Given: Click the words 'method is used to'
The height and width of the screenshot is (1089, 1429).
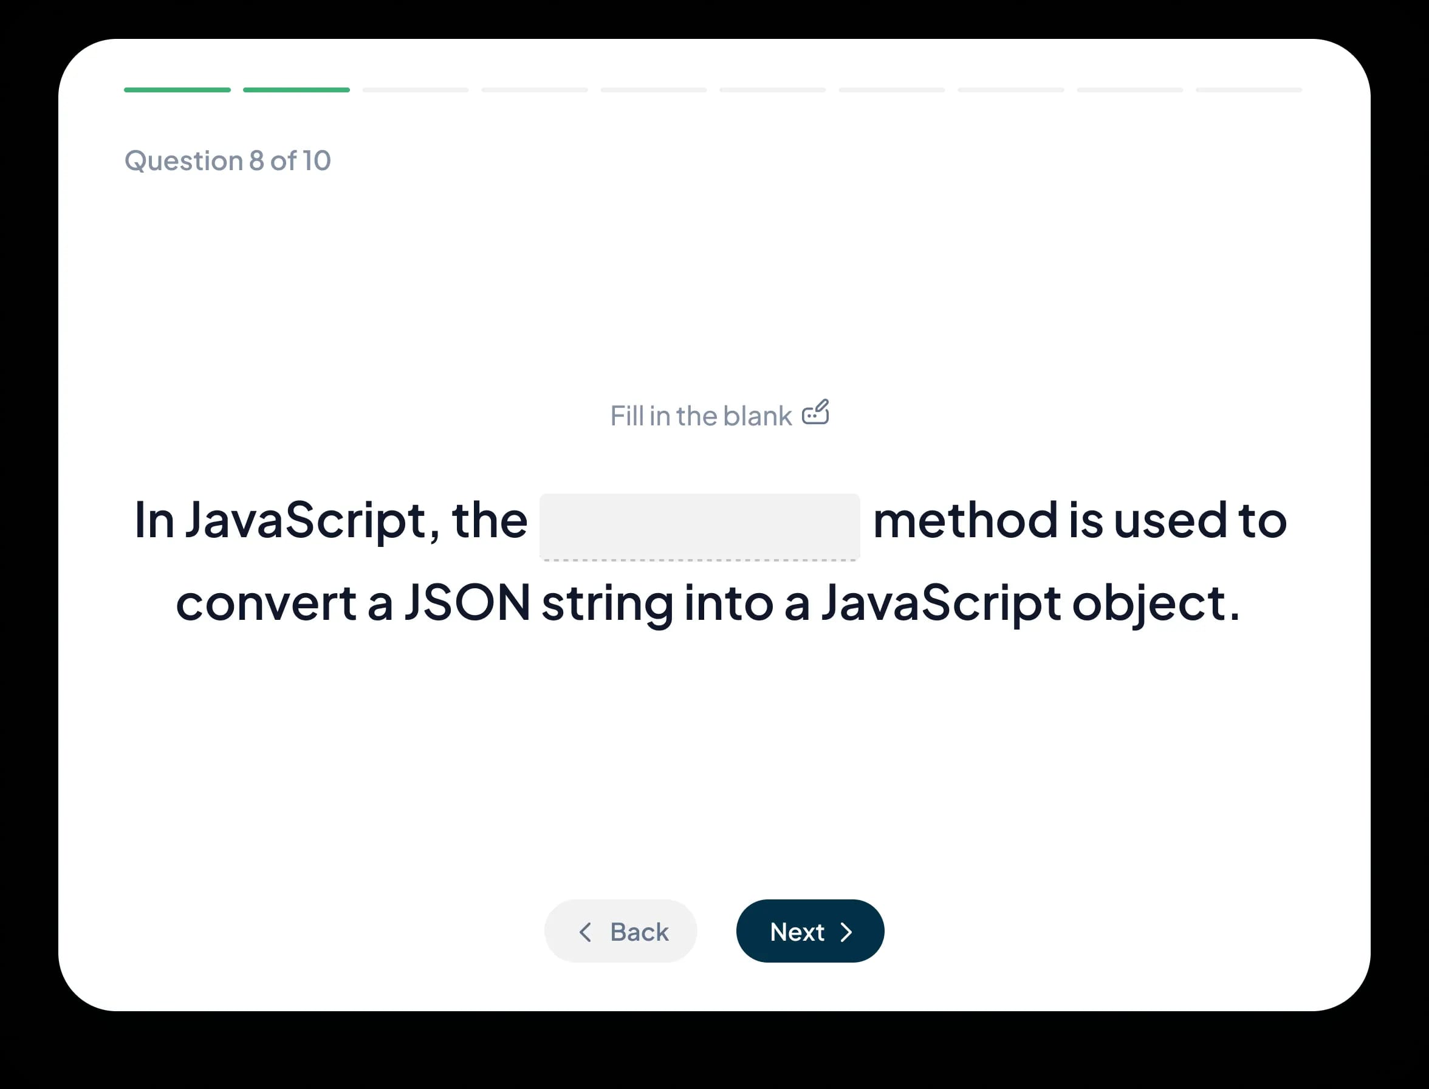Looking at the screenshot, I should click(1079, 520).
